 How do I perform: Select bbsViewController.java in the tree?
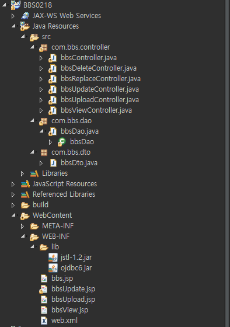click(x=96, y=110)
